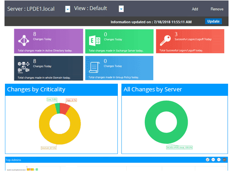Image resolution: width=233 pixels, height=171 pixels.
Task: Click the dark round icon in Top Admins header
Action: click(224, 160)
